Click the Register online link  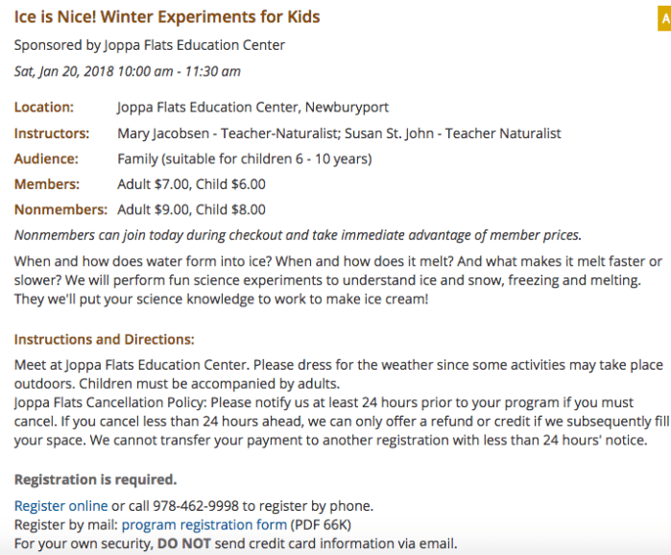pos(60,506)
